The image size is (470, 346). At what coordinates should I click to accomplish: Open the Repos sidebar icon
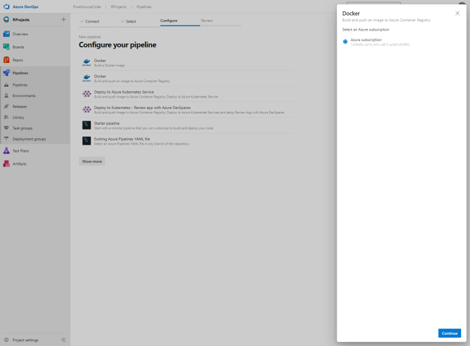6,60
